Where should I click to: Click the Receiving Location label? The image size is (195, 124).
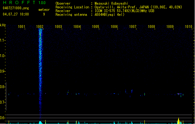click(72, 7)
